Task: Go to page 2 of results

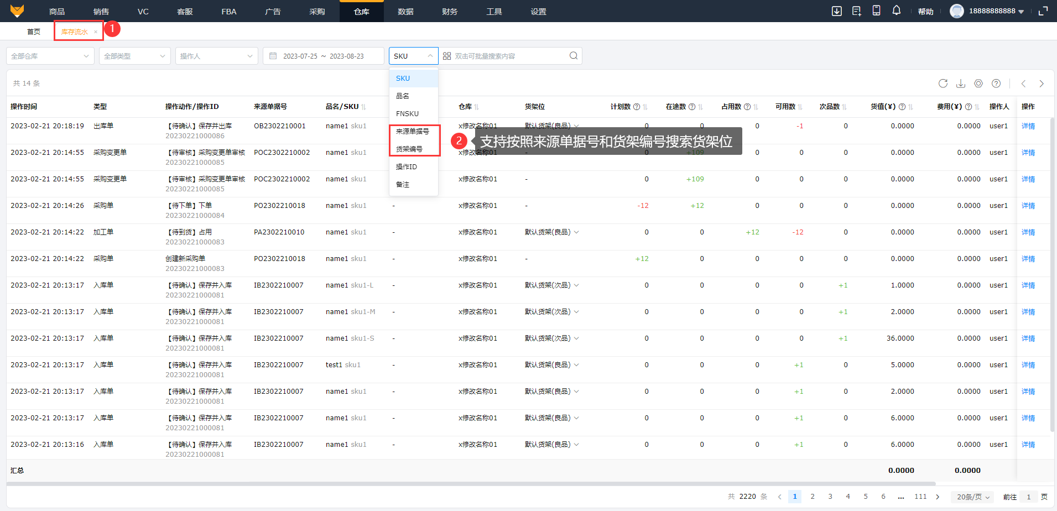Action: pos(813,497)
